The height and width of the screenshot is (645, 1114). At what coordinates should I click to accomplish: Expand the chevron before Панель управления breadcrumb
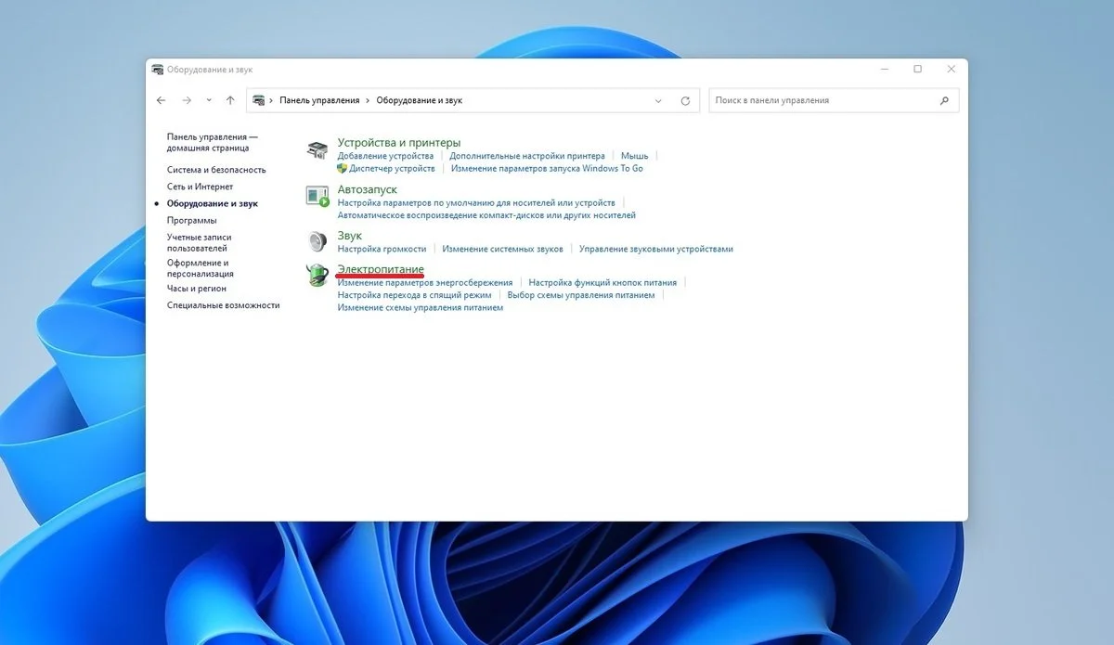point(271,100)
